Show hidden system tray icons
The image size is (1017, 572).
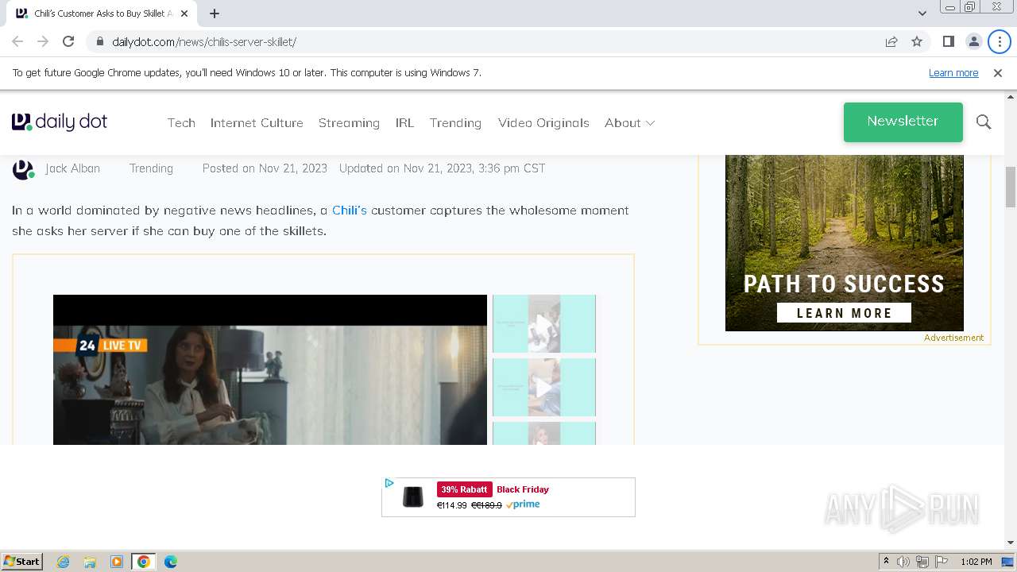(x=886, y=562)
